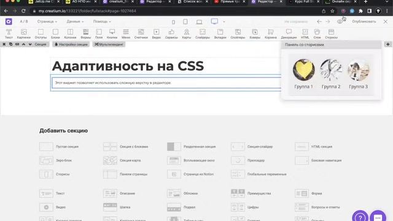The width and height of the screenshot is (393, 221).
Task: Add a Пустая секция
Action: [x=59, y=147]
